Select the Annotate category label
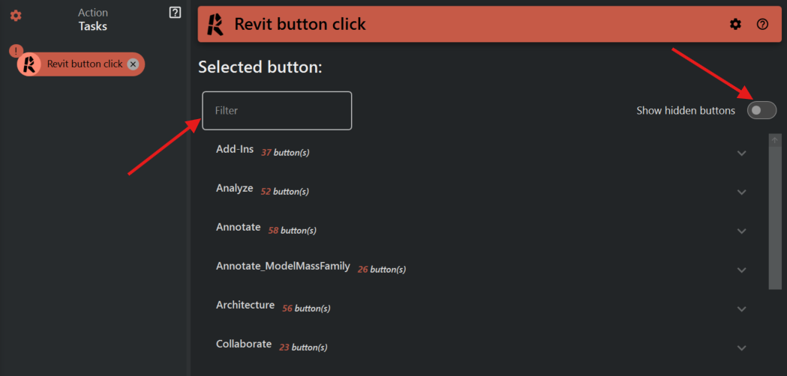Image resolution: width=787 pixels, height=376 pixels. (239, 227)
